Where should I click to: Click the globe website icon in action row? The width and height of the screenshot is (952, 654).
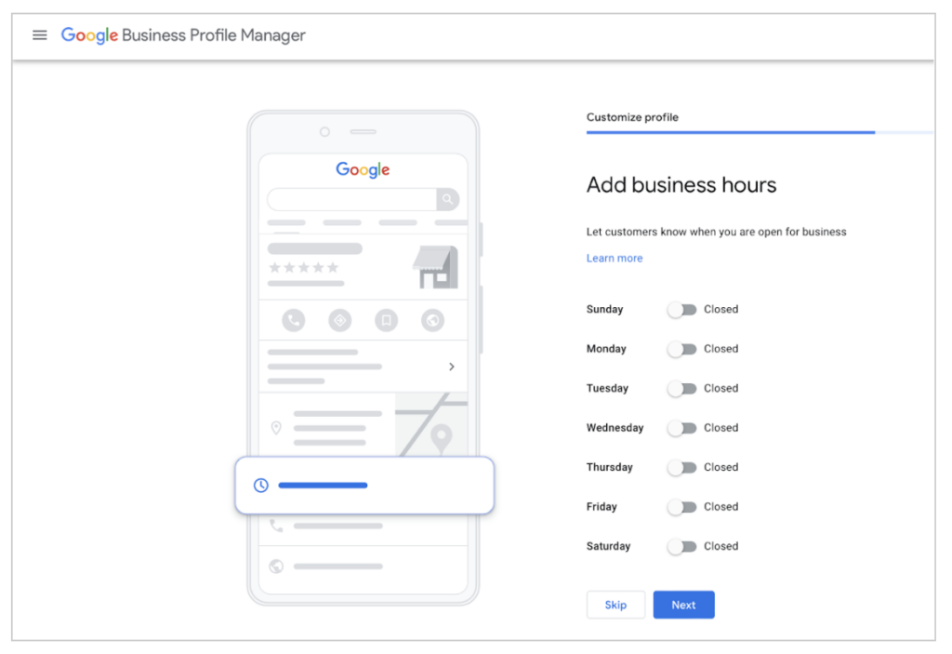click(x=433, y=320)
